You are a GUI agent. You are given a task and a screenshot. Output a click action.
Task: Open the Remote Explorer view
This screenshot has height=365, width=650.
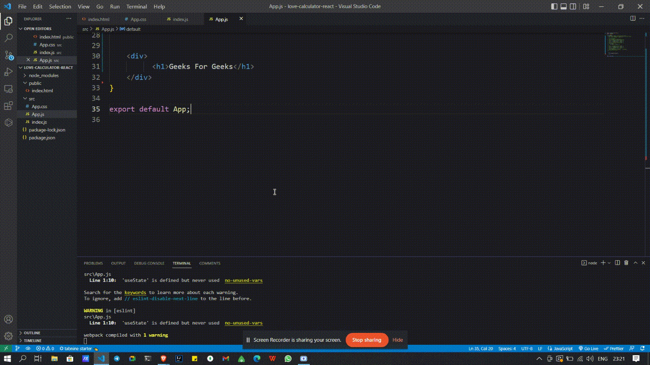(x=8, y=89)
